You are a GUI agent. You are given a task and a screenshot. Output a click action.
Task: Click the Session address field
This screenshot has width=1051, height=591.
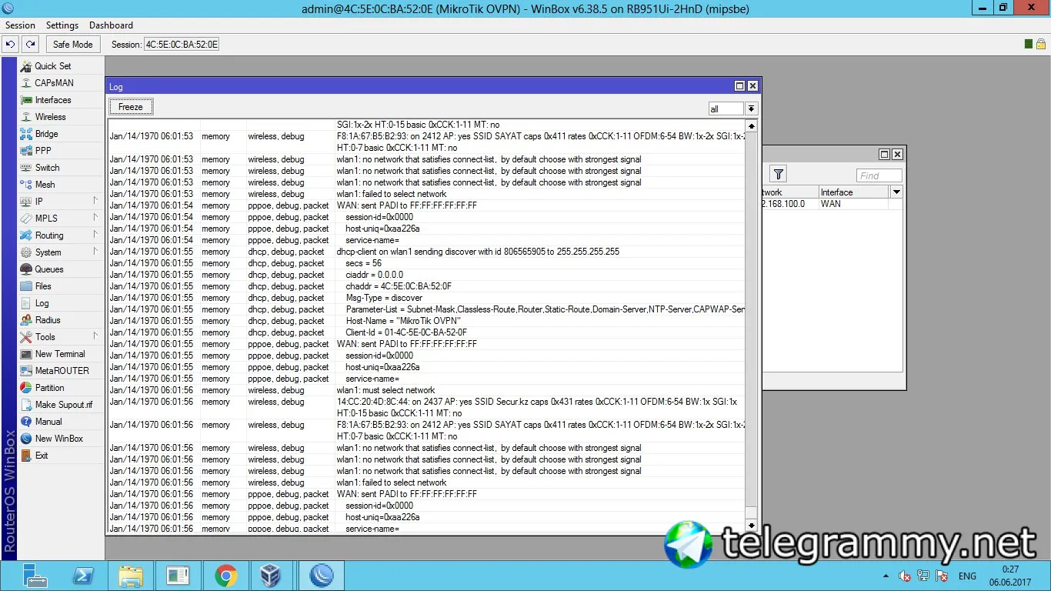[x=182, y=45]
